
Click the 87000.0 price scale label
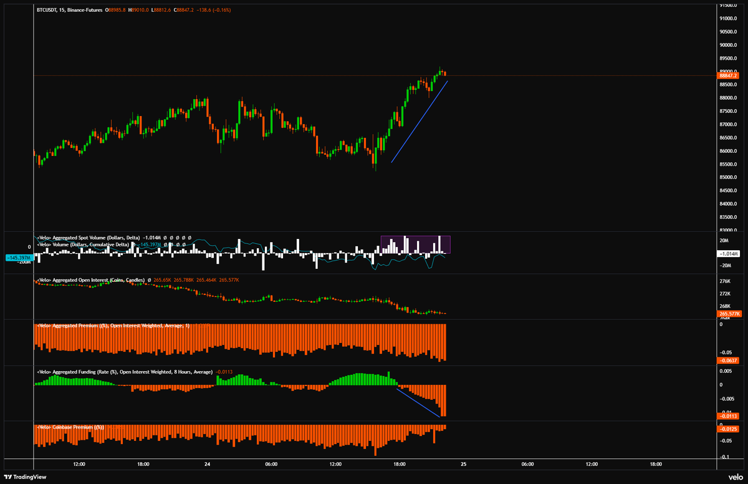(x=729, y=124)
